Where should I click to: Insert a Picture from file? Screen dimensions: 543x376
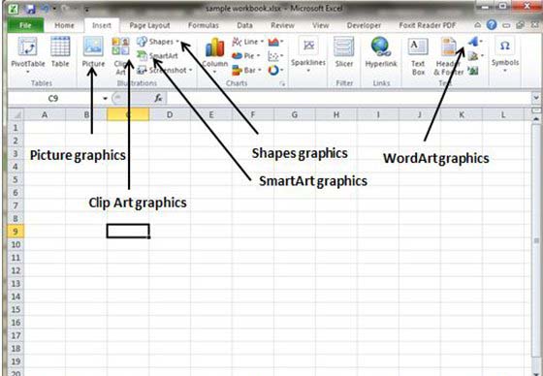93,52
